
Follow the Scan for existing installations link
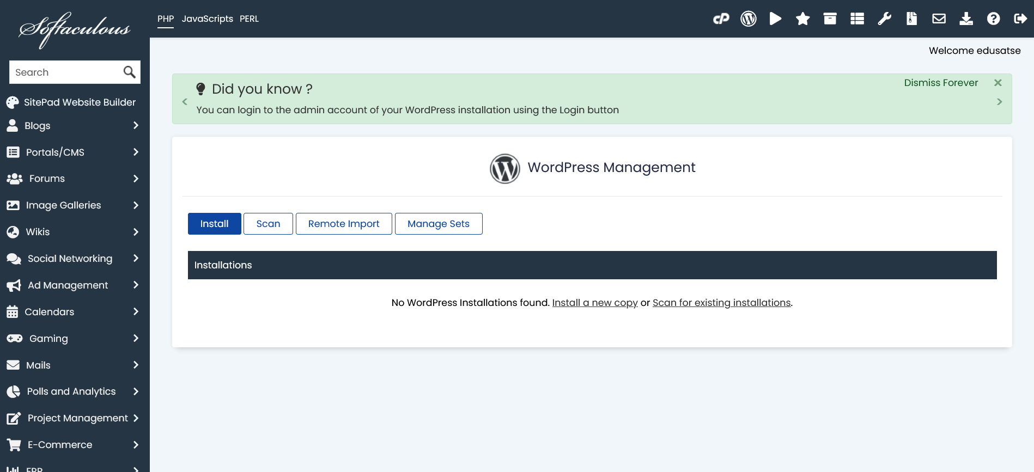[721, 303]
